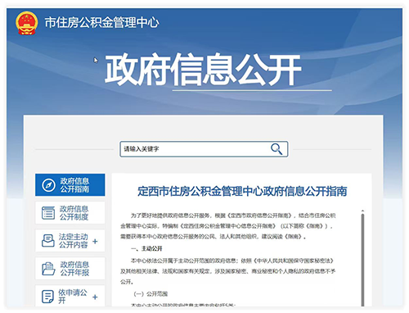Click the scrollbar up arrow in content panel
Viewport: 409px width, 313px height.
[x=362, y=211]
